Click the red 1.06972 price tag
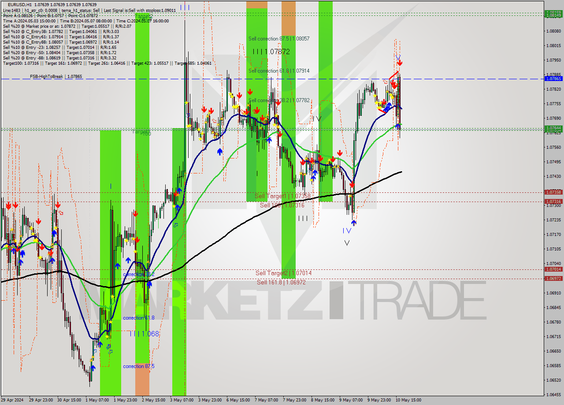The width and height of the screenshot is (564, 405). [x=553, y=278]
